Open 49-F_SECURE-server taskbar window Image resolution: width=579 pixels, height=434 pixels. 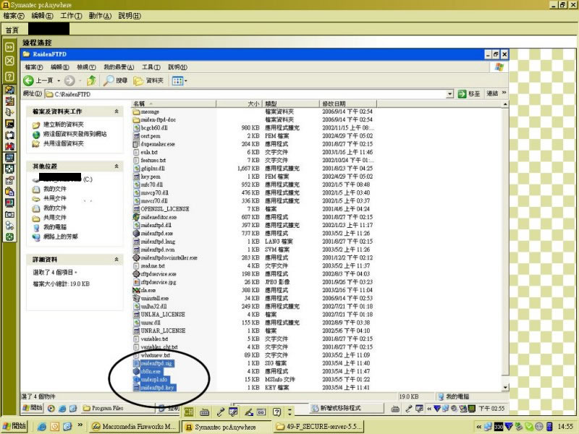pos(319,427)
